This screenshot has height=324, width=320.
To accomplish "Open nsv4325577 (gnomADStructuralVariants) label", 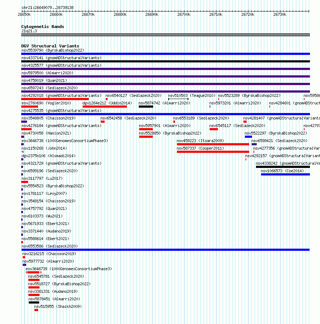I will coord(61,65).
